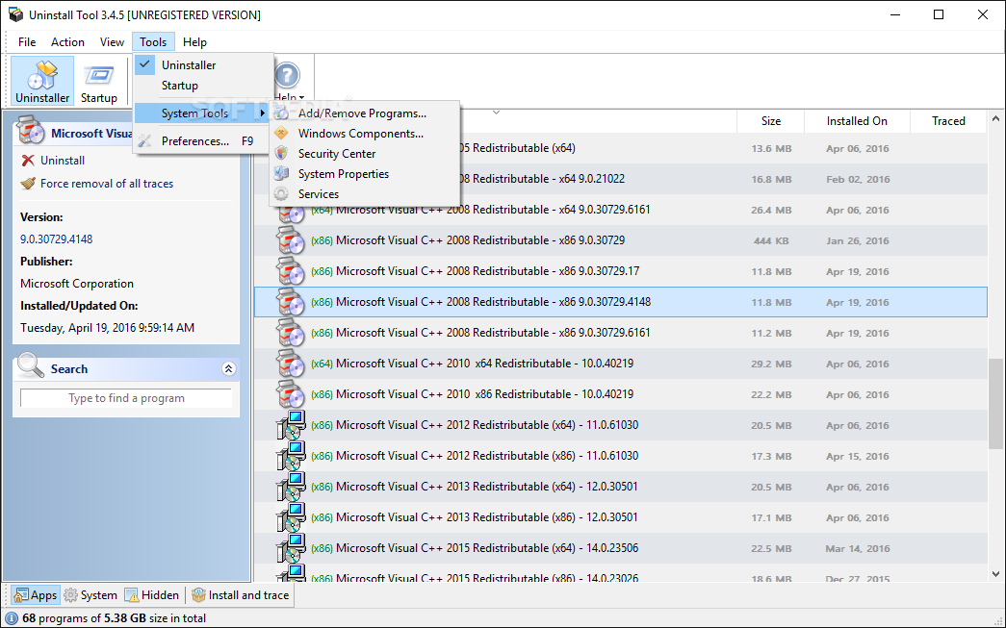
Task: Expand the System Tools submenu arrow
Action: [263, 113]
